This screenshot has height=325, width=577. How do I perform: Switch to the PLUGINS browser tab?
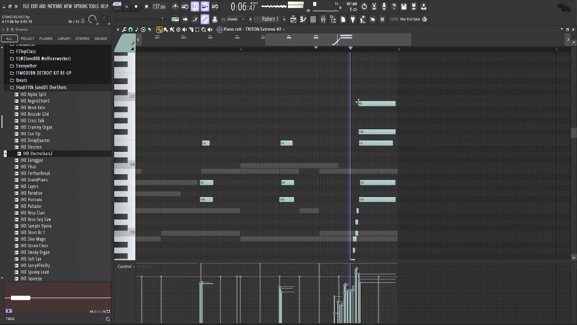[46, 38]
